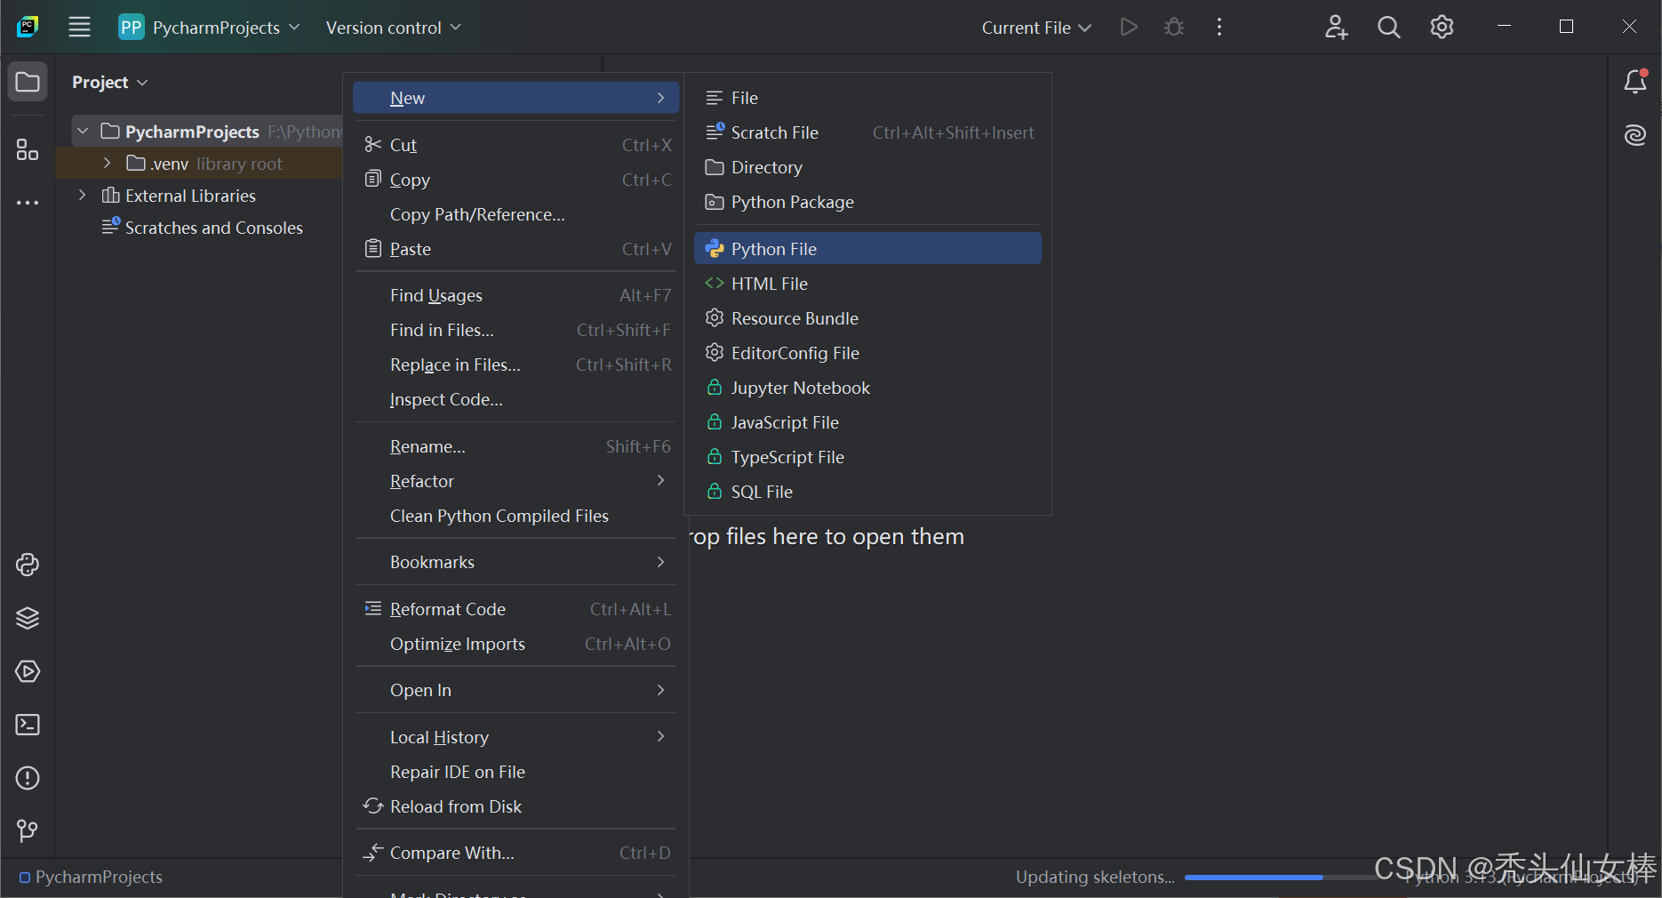Open Search Everywhere magnifier icon
Image resolution: width=1662 pixels, height=898 pixels.
(1388, 27)
